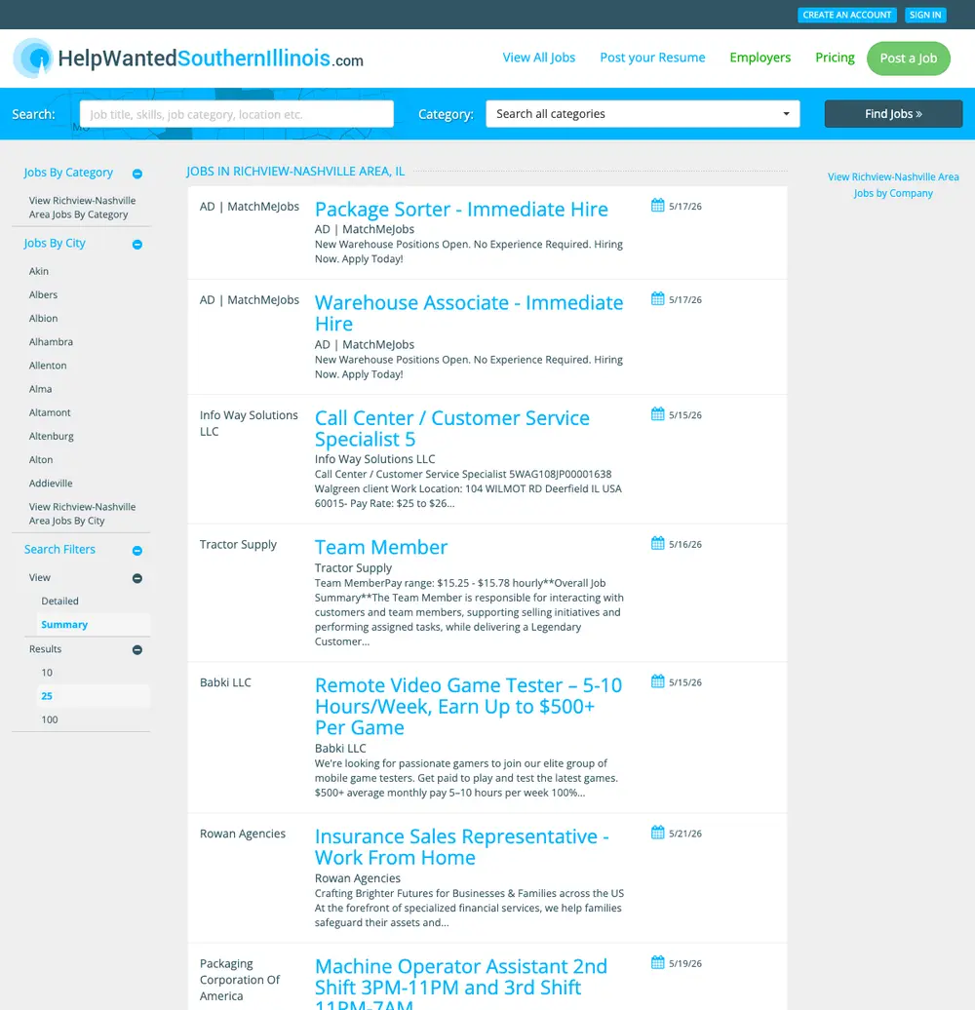975x1010 pixels.
Task: Click the Search Filters heading
Action: pos(59,550)
